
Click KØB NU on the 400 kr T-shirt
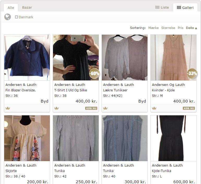coord(91,108)
